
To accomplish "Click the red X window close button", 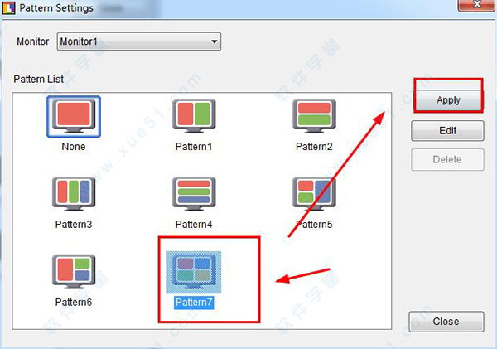I will click(477, 5).
